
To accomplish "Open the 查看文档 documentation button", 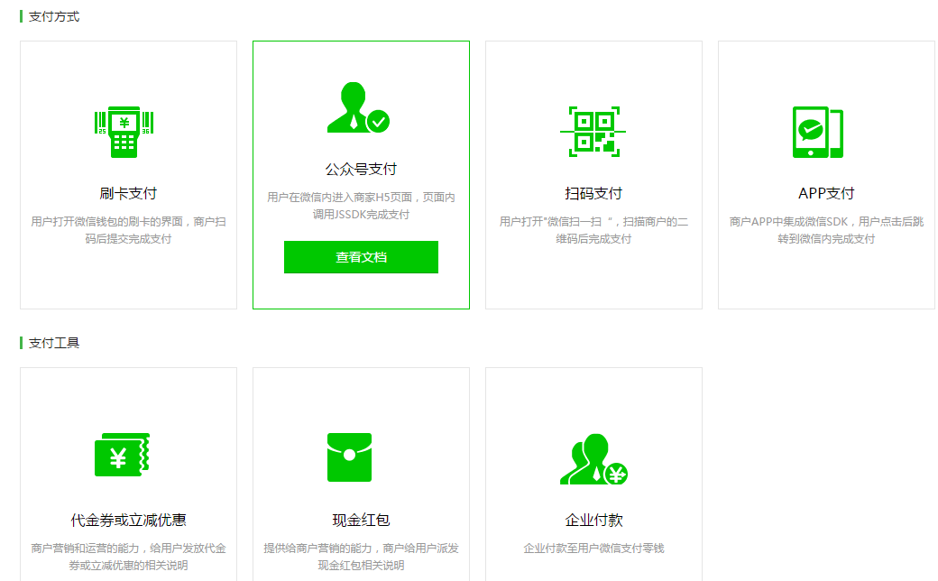I will tap(361, 257).
